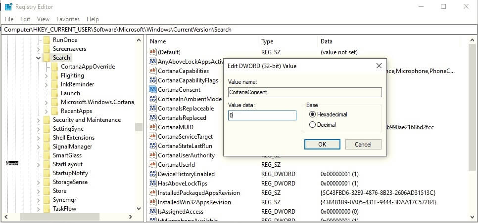Image resolution: width=478 pixels, height=223 pixels.
Task: Click the CortanaUserId string value icon
Action: [x=153, y=165]
